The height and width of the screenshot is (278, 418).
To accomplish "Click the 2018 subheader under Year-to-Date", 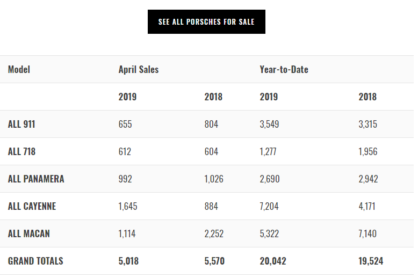I will coord(367,97).
